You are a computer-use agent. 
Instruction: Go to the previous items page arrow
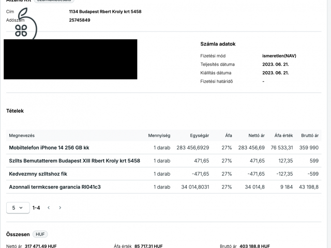point(49,208)
